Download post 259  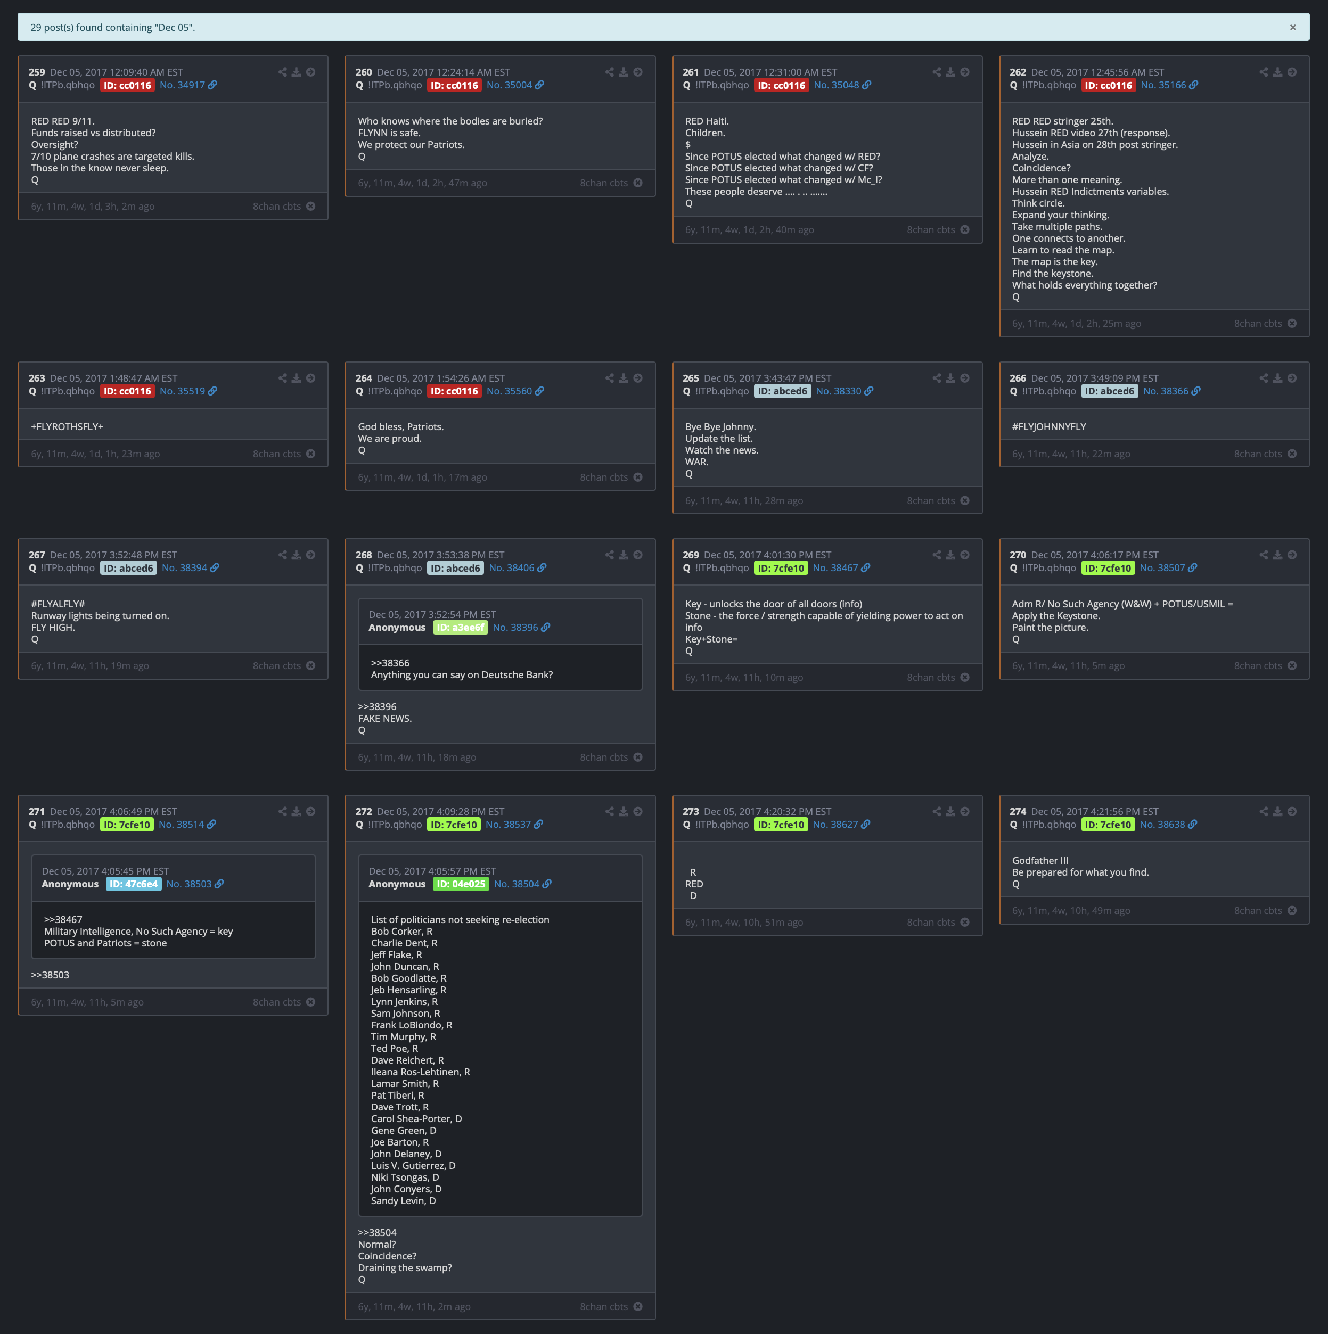[x=296, y=72]
